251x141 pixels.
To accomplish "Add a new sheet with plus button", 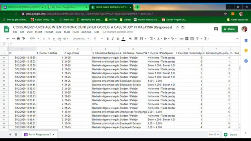I will 10,134.
